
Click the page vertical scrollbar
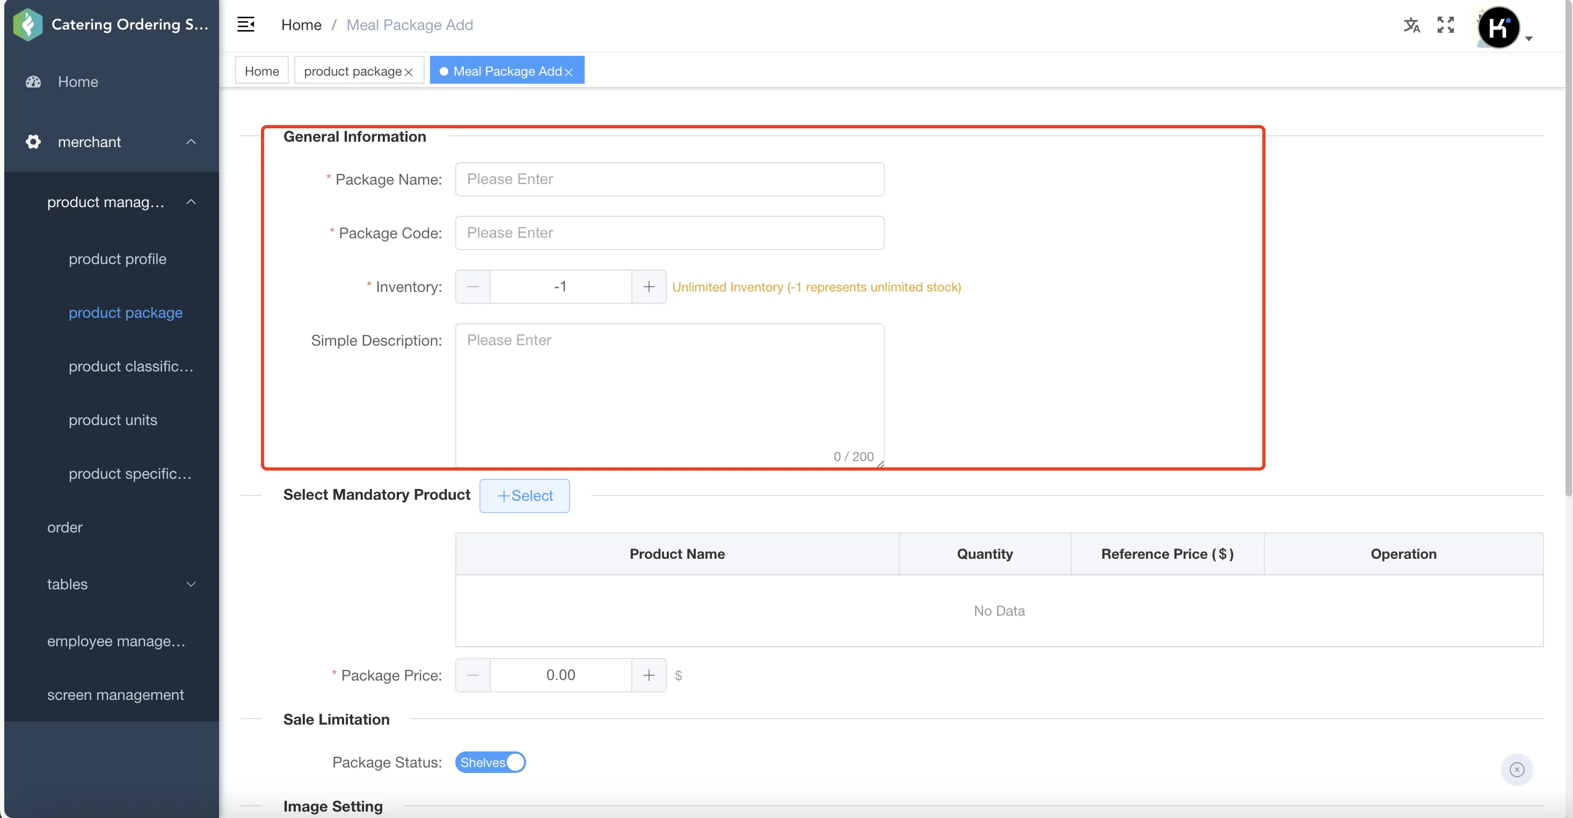[1569, 249]
